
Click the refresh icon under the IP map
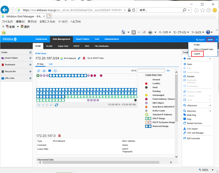[56, 105]
